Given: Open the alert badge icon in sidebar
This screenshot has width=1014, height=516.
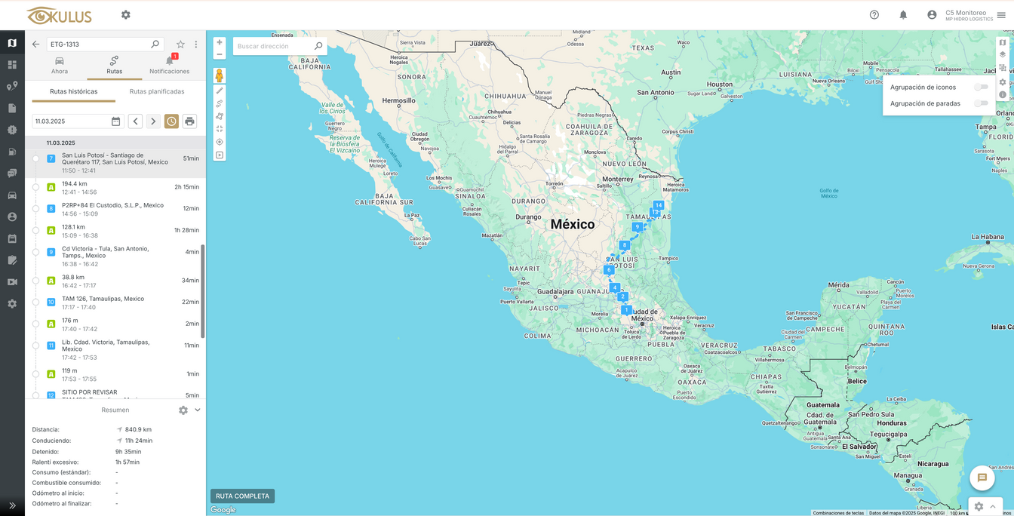Looking at the screenshot, I should point(12,130).
